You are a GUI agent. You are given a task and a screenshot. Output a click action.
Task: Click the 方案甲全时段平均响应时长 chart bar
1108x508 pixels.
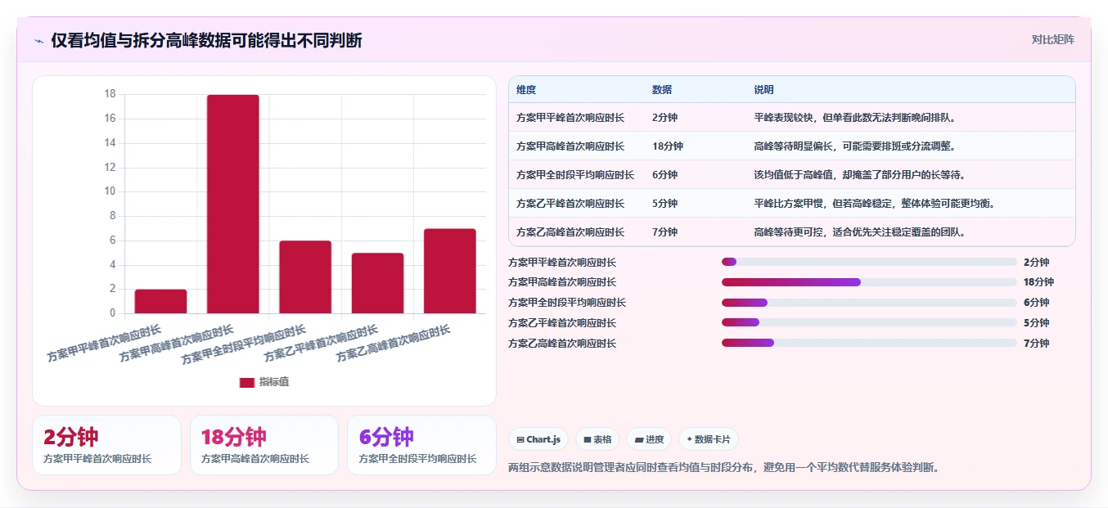(x=305, y=277)
